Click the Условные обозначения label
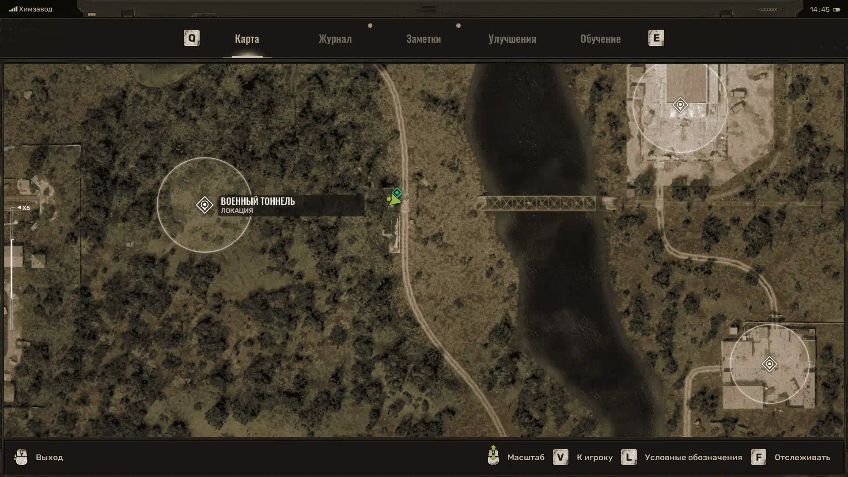 click(x=693, y=458)
